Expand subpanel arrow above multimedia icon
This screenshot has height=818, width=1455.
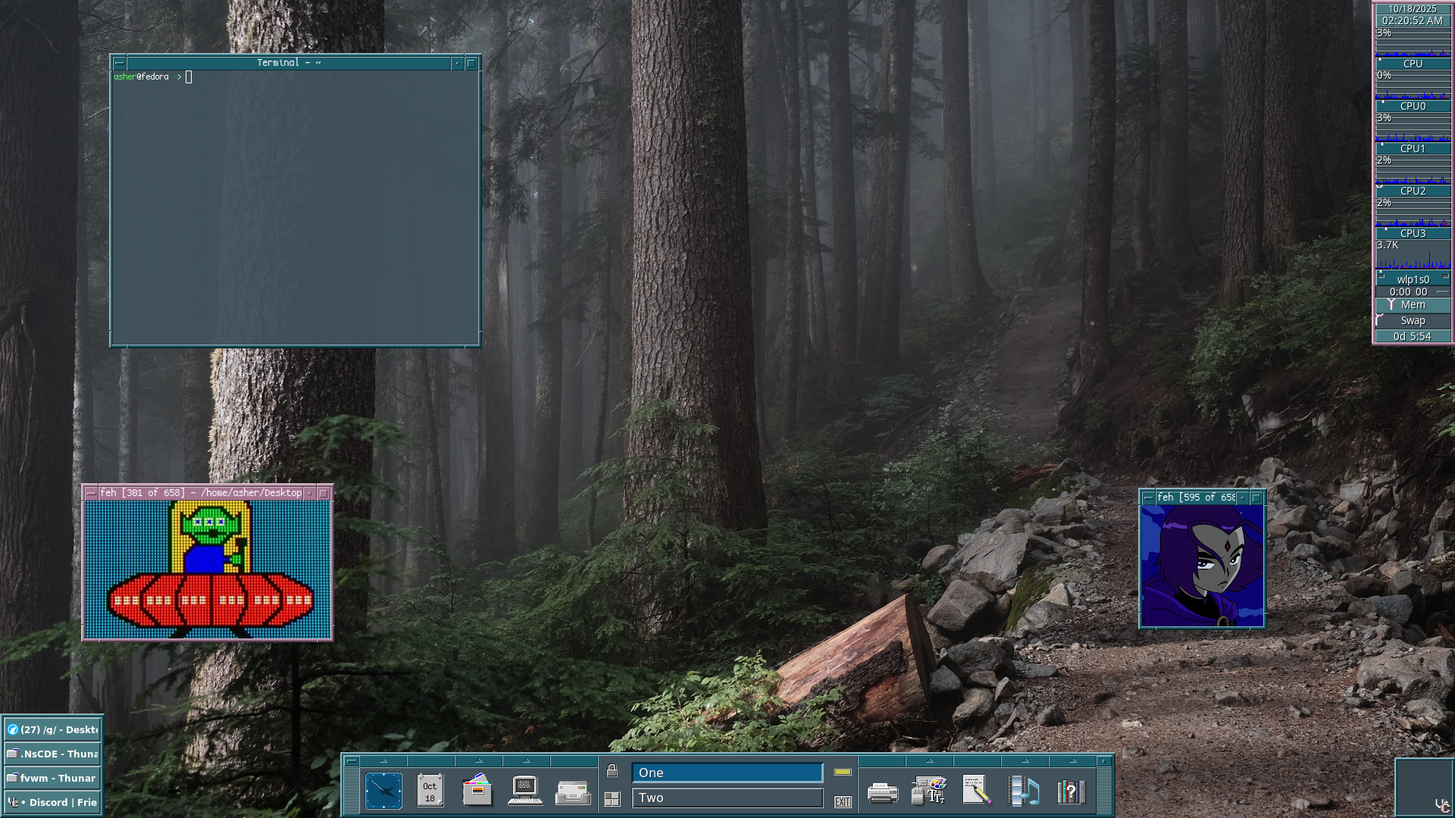coord(1025,761)
